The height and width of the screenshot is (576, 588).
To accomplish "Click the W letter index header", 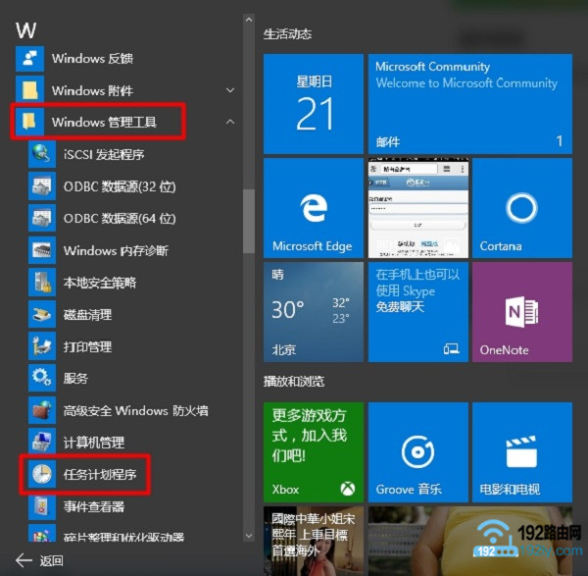I will pyautogui.click(x=25, y=30).
